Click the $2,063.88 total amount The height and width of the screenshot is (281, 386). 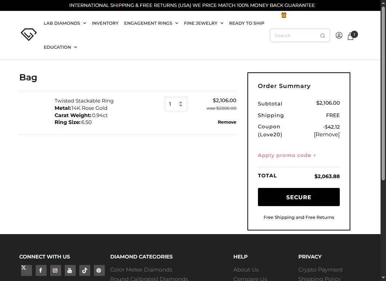coord(327,176)
